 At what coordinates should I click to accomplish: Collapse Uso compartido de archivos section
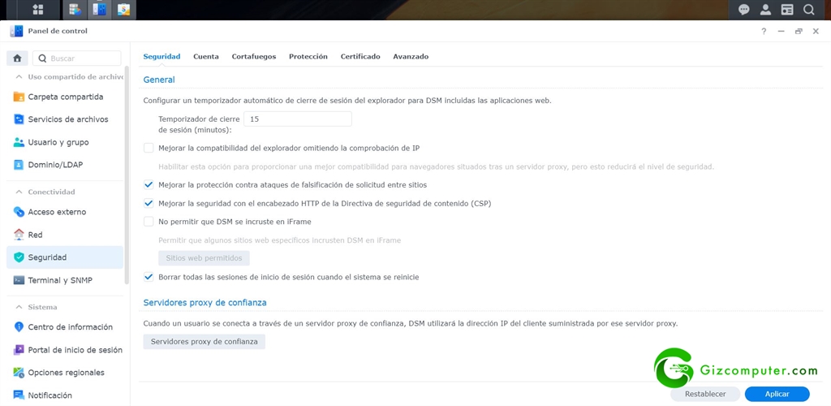coord(19,77)
